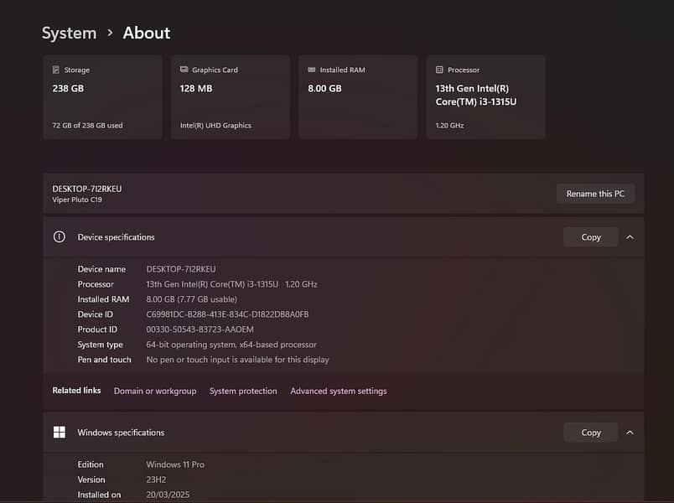
Task: Click the Windows logo icon beside Windows specifications
Action: (x=60, y=432)
